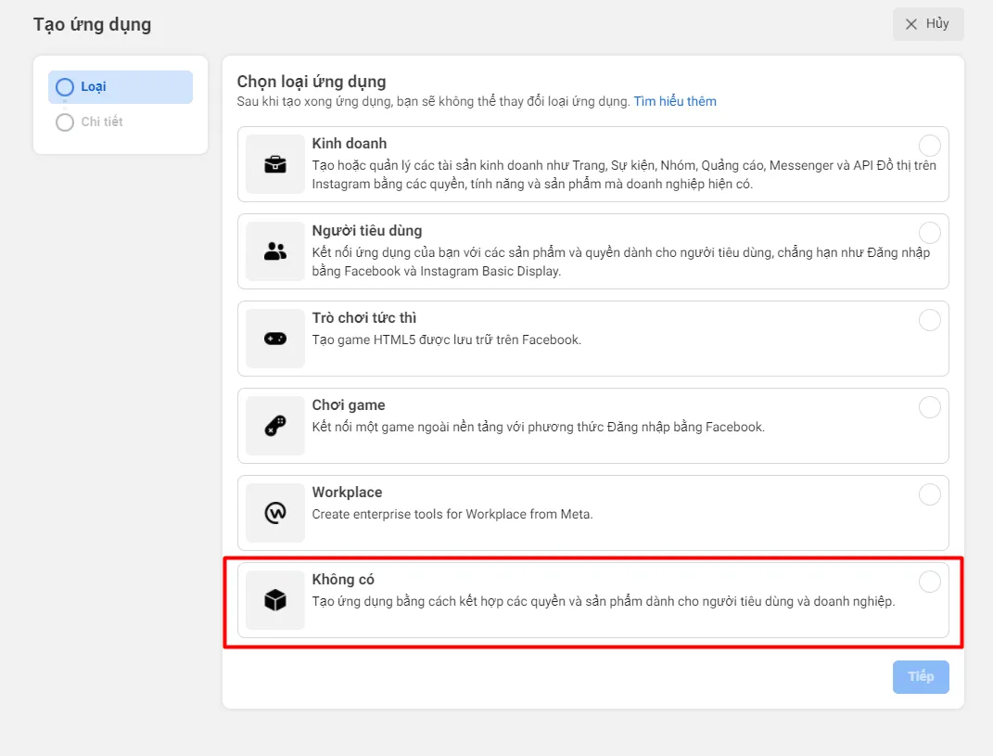
Task: Click the circle step icon next to Loại
Action: click(65, 87)
